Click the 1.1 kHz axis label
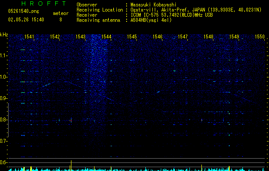 3,56
